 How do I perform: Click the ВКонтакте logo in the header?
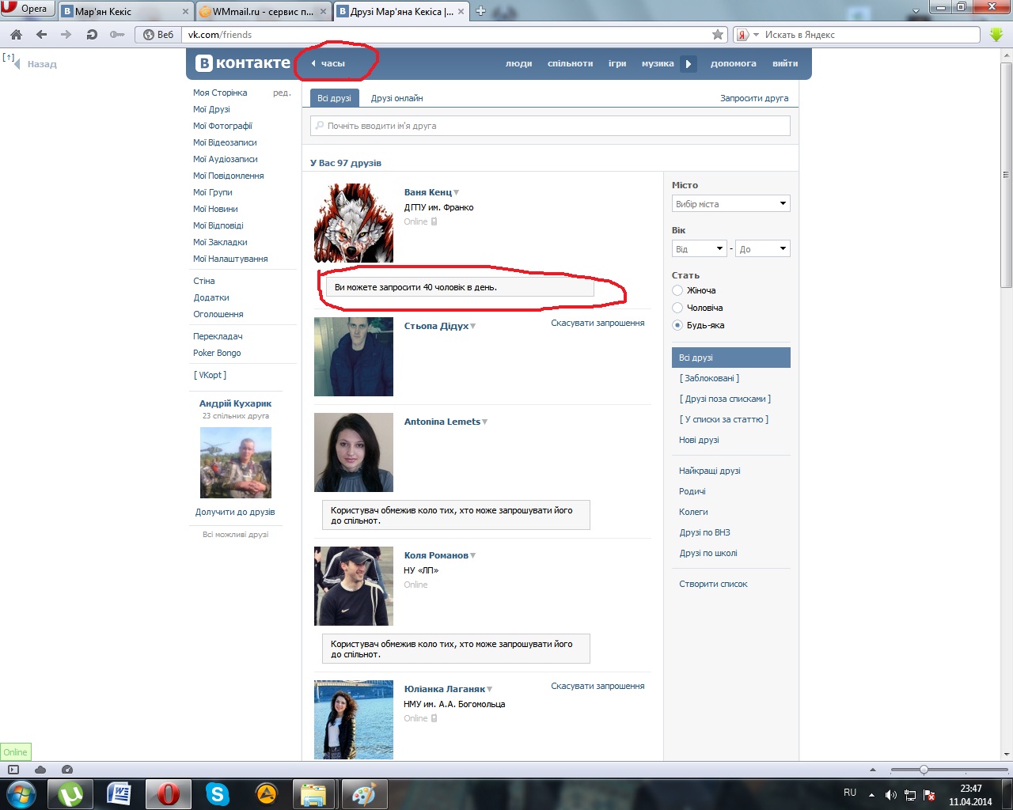tap(243, 63)
